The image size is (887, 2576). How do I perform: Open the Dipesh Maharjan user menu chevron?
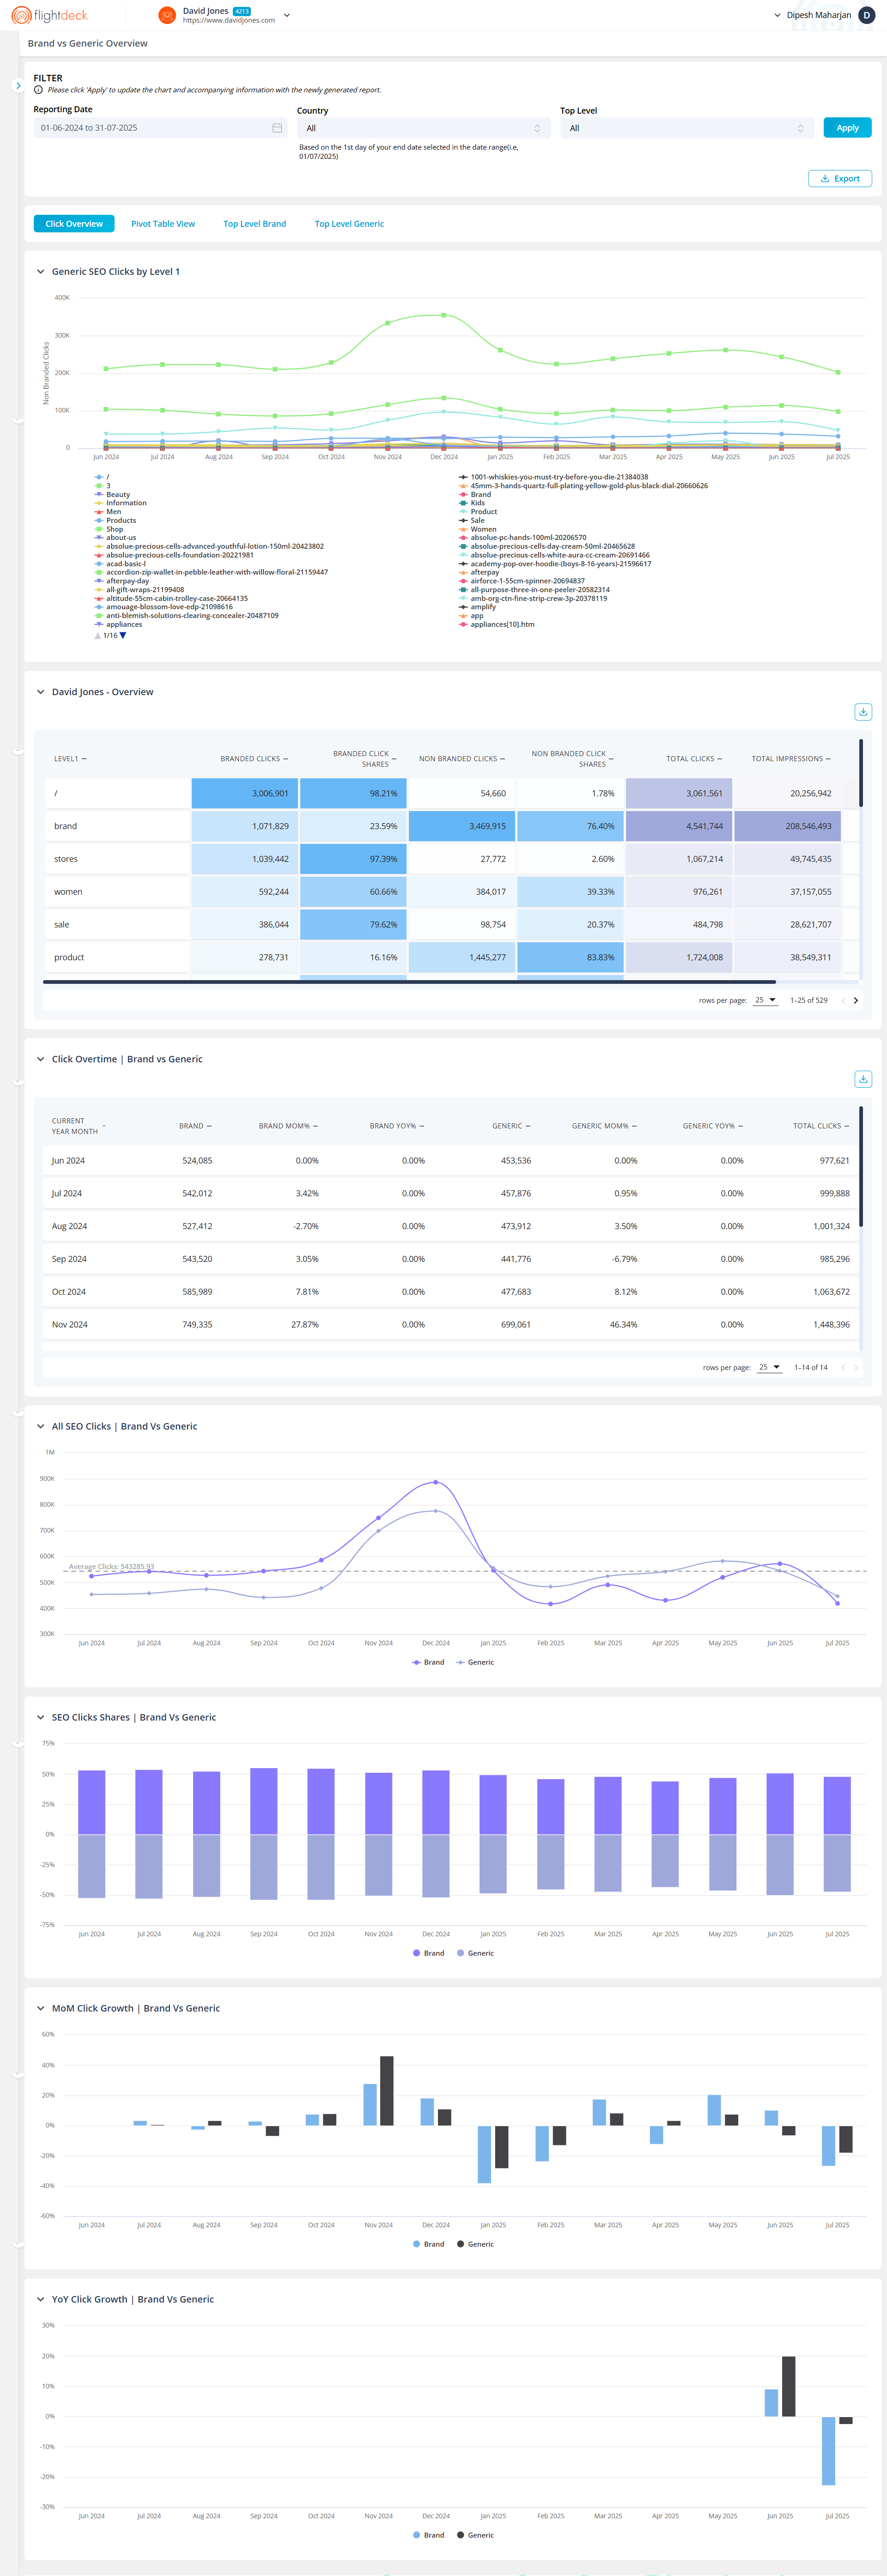click(777, 15)
